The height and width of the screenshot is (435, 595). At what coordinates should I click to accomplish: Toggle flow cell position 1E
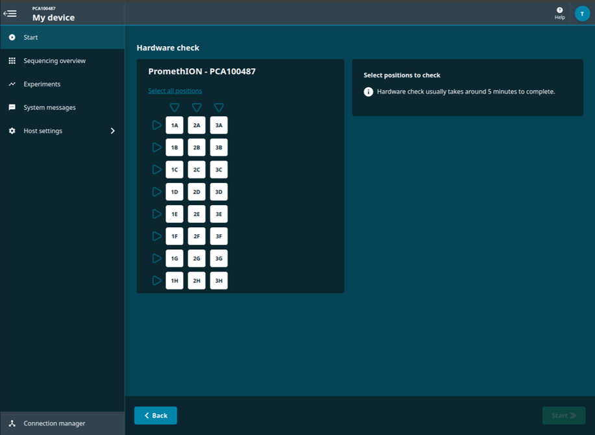(175, 214)
